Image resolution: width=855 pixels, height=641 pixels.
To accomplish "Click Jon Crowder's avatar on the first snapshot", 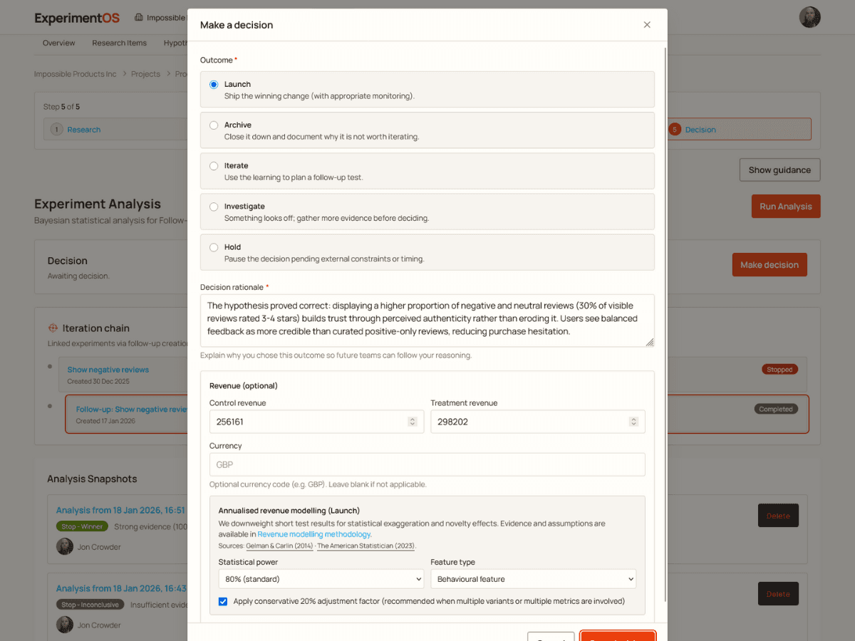I will click(x=64, y=546).
